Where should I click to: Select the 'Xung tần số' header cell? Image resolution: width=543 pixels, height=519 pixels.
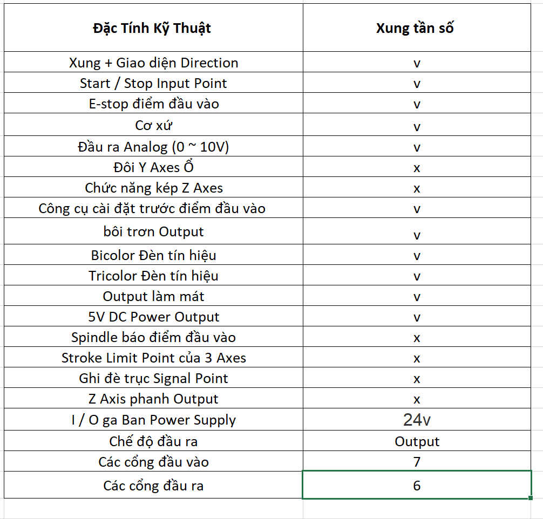[416, 28]
